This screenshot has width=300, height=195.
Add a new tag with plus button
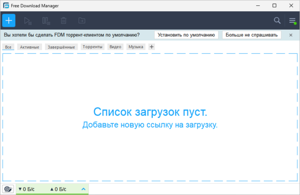point(152,47)
